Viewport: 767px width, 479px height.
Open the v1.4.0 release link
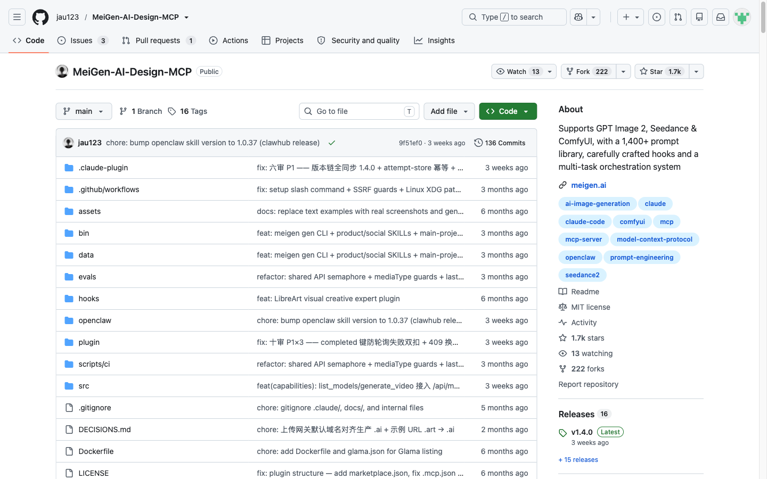[x=582, y=432]
